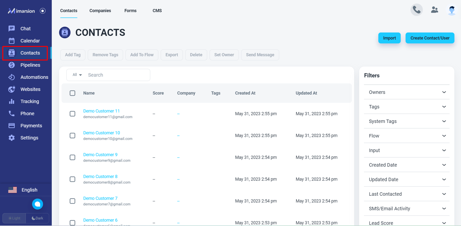The height and width of the screenshot is (226, 461).
Task: Select all contacts with header checkbox
Action: pos(73,93)
